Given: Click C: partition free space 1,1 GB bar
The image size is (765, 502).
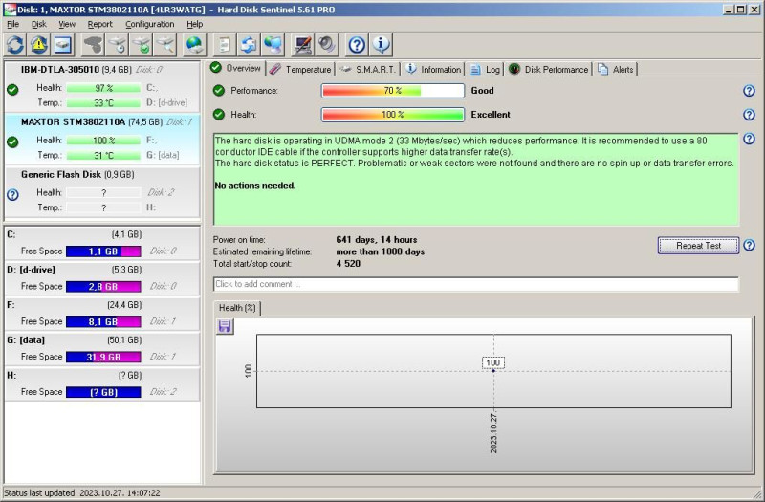Looking at the screenshot, I should click(x=103, y=251).
